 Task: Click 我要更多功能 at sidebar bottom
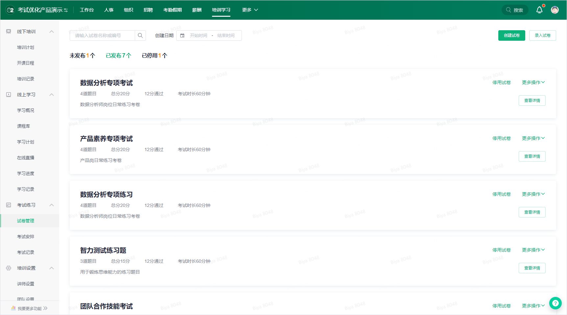coord(30,308)
